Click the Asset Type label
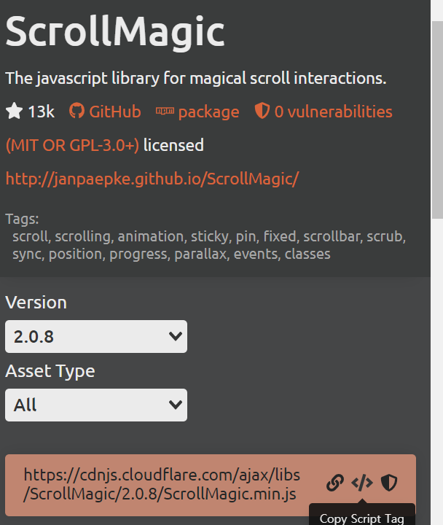 50,372
